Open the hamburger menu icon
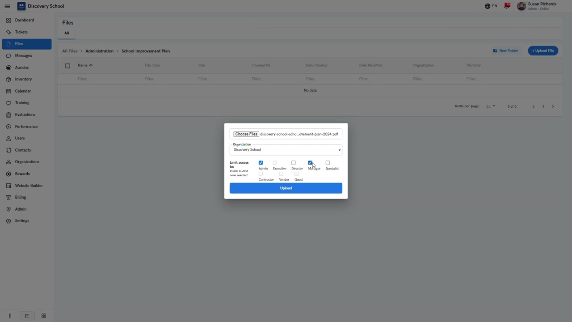This screenshot has height=322, width=572. (x=7, y=6)
